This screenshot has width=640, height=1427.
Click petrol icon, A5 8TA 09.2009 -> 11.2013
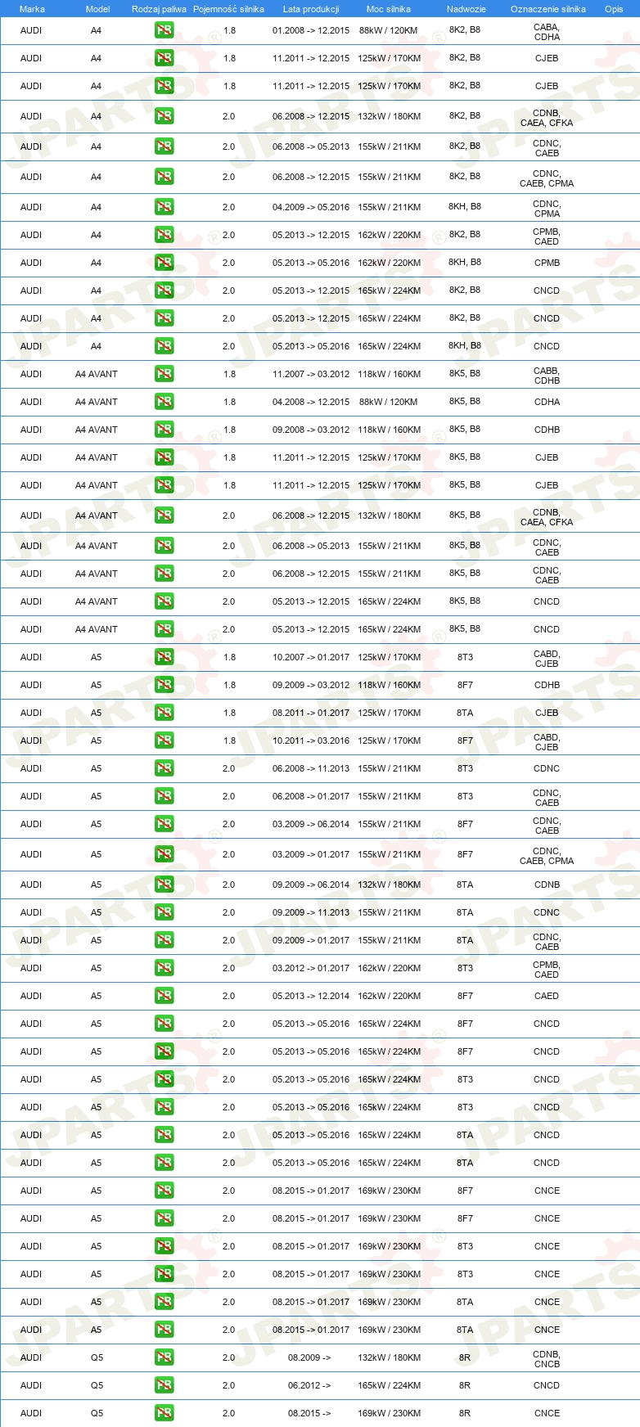click(x=164, y=912)
